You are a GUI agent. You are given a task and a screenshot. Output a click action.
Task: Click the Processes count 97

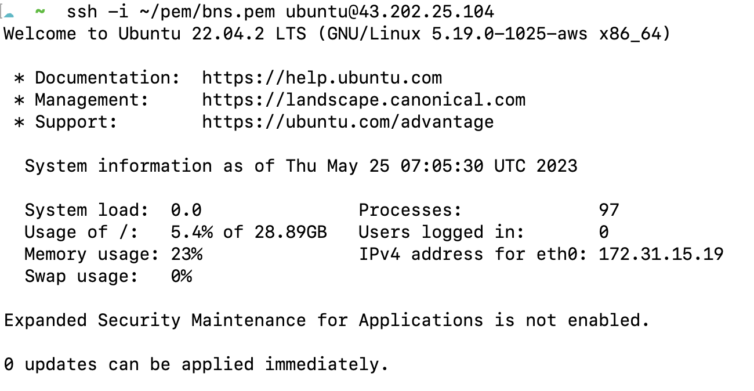609,210
